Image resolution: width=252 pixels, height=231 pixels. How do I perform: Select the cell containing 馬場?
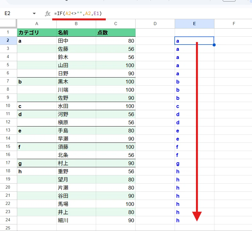click(76, 204)
